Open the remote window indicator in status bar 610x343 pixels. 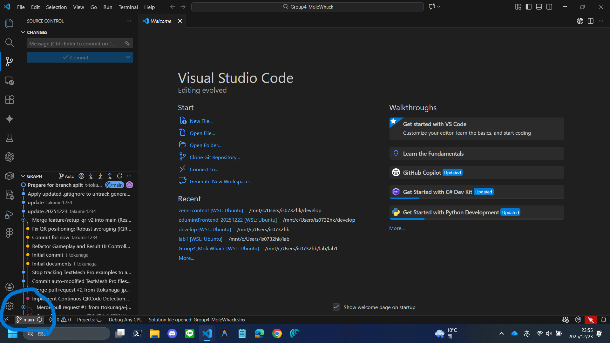pyautogui.click(x=6, y=320)
